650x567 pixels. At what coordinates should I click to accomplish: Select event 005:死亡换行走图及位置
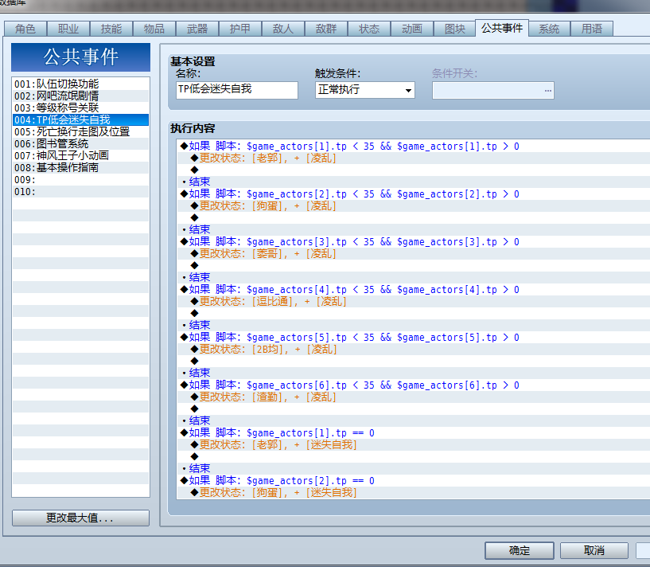(81, 132)
